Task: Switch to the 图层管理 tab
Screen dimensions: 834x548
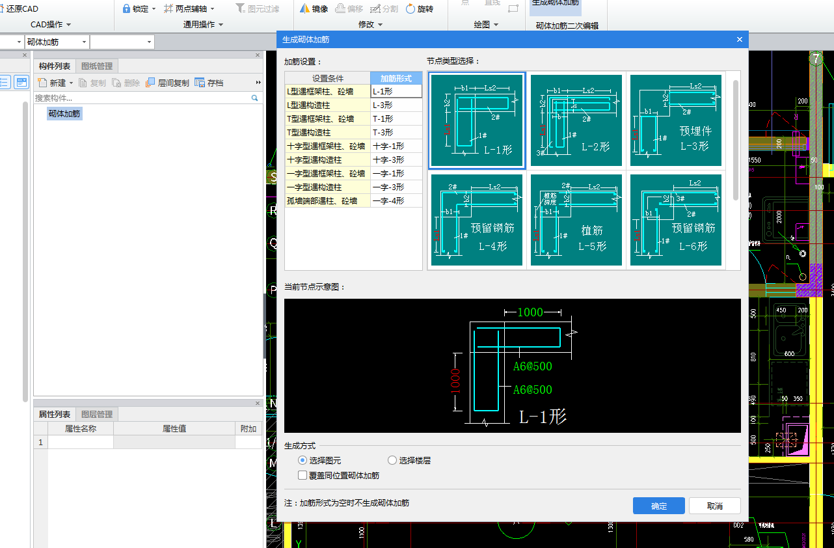Action: tap(97, 414)
